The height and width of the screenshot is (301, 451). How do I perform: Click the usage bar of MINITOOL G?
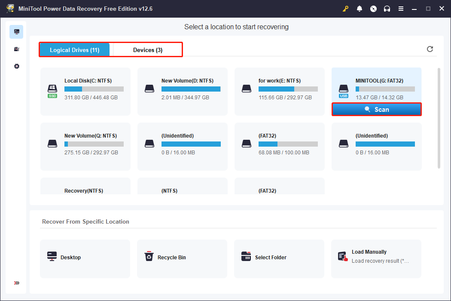(x=385, y=89)
